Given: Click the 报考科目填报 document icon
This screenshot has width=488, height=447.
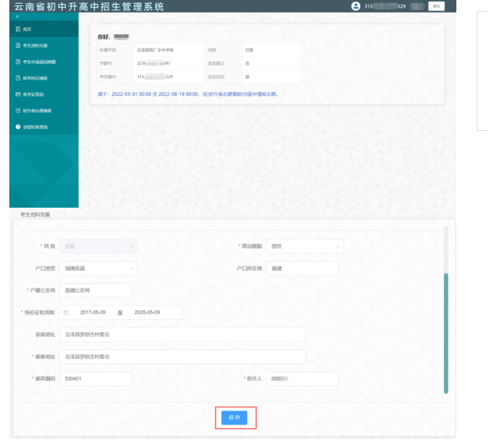Looking at the screenshot, I should click(18, 78).
